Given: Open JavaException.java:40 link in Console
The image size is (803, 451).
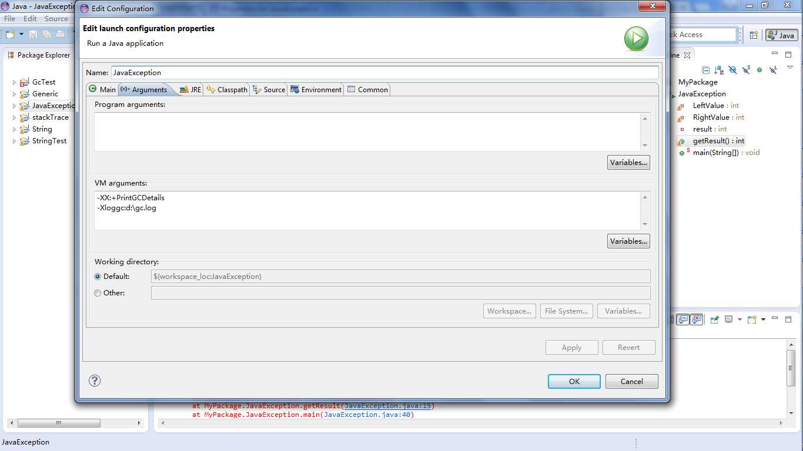Looking at the screenshot, I should click(x=367, y=415).
